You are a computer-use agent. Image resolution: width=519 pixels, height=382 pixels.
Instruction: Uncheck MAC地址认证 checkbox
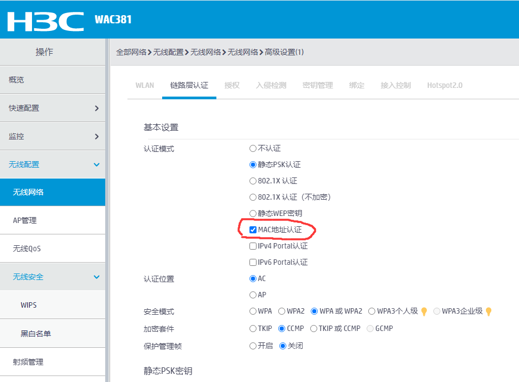[x=253, y=230]
